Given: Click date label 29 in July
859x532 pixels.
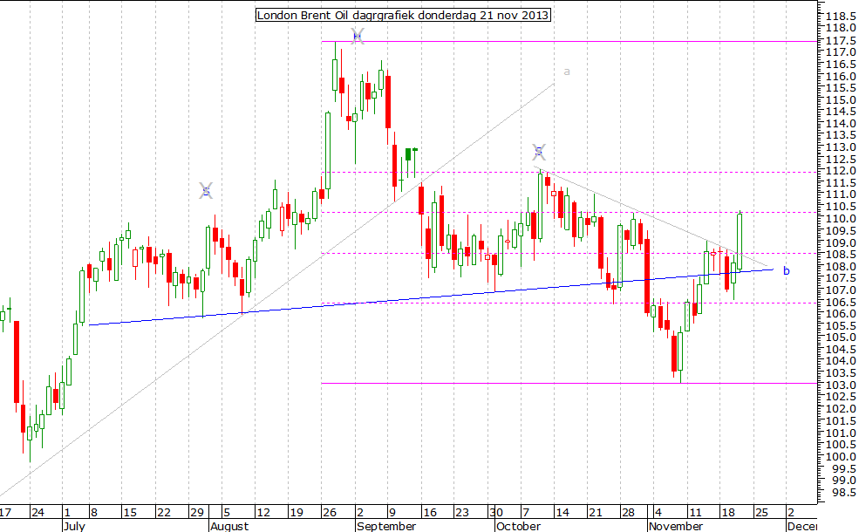Looking at the screenshot, I should click(x=197, y=513).
